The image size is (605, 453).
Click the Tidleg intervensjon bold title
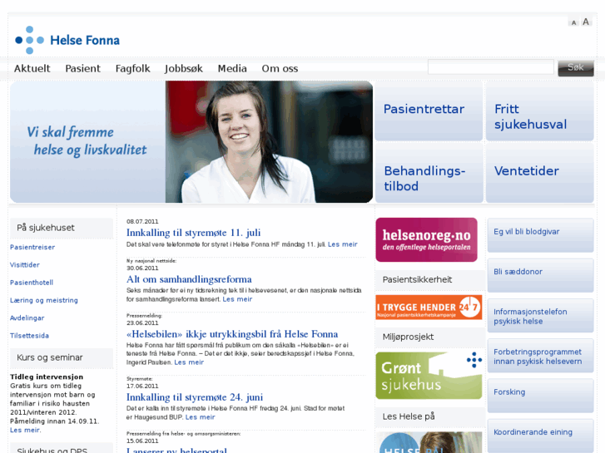click(x=47, y=377)
